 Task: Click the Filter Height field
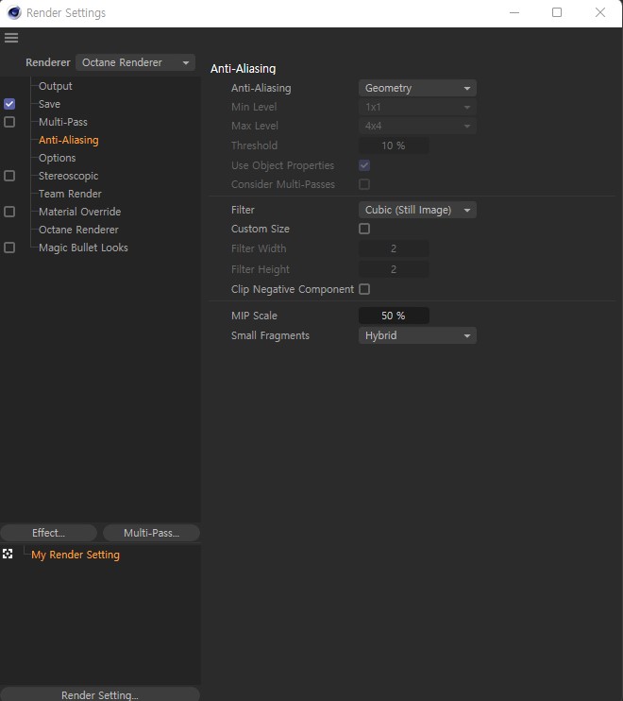click(x=394, y=269)
